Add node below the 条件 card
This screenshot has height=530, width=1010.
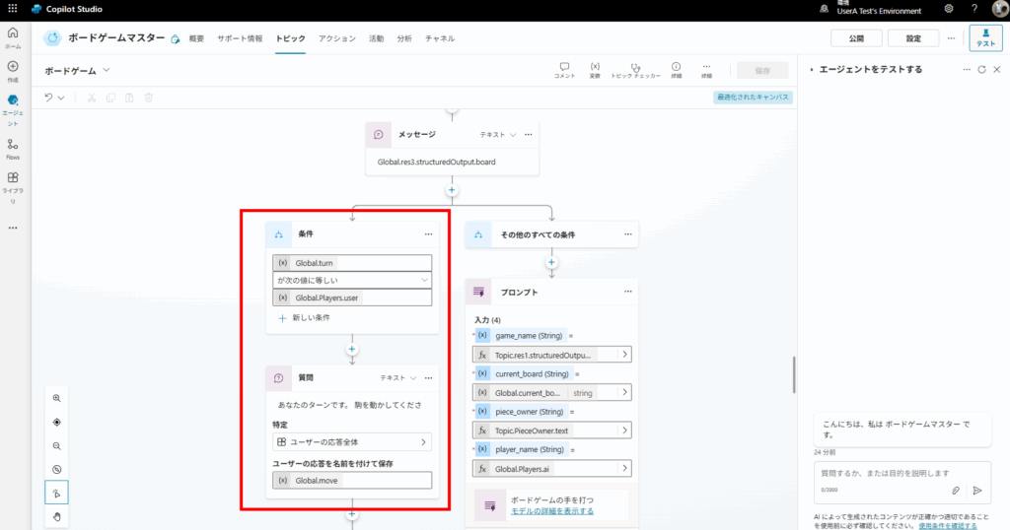tap(352, 349)
